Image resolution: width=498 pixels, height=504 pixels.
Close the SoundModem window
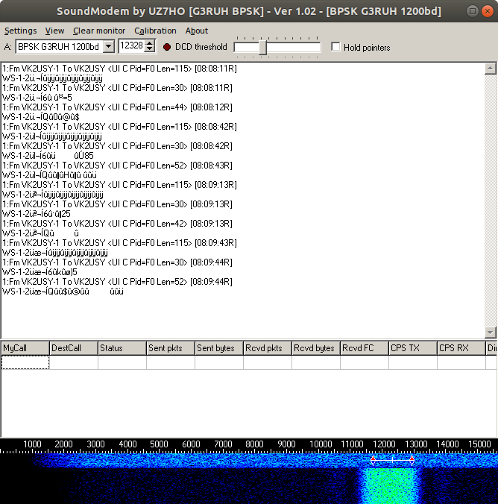pyautogui.click(x=488, y=11)
